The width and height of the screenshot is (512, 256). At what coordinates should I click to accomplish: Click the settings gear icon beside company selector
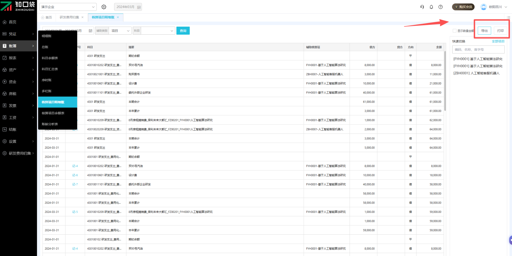104,7
